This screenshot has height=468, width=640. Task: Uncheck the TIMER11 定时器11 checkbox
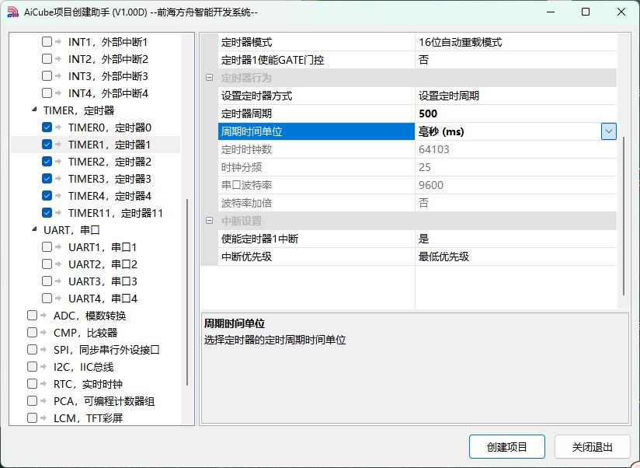[x=47, y=213]
